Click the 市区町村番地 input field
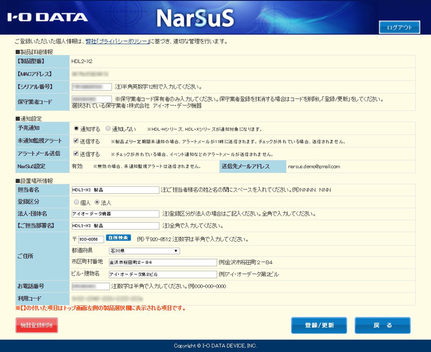 point(163,263)
